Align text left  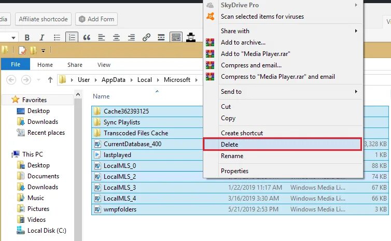[x=101, y=38]
